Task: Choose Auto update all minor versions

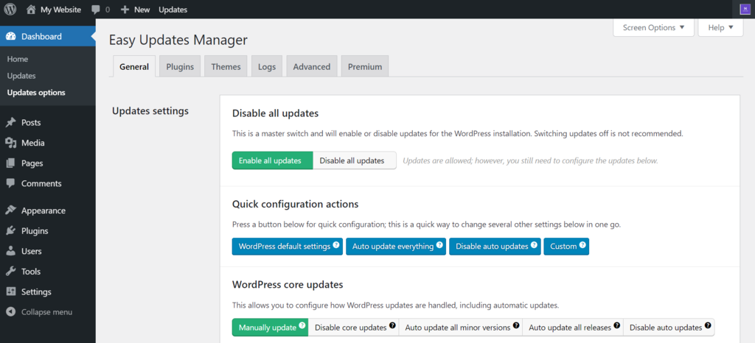Action: [460, 327]
